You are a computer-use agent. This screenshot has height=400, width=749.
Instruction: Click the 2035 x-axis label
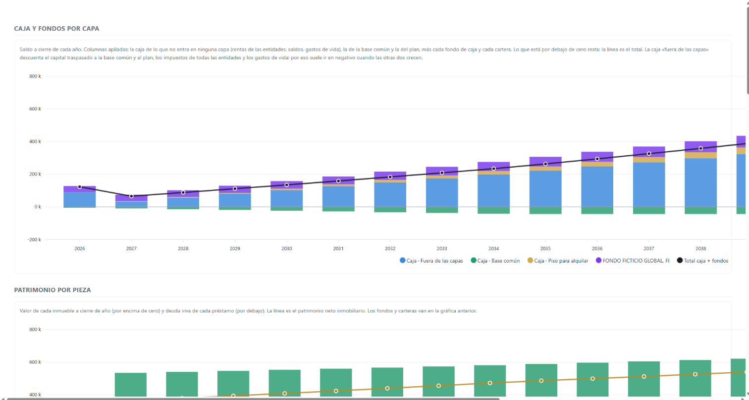545,249
